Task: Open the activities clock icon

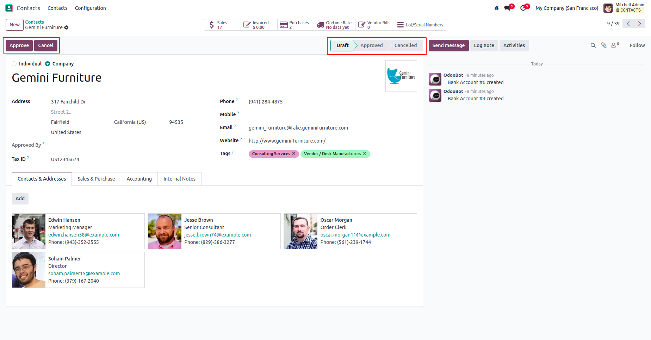Action: point(523,8)
